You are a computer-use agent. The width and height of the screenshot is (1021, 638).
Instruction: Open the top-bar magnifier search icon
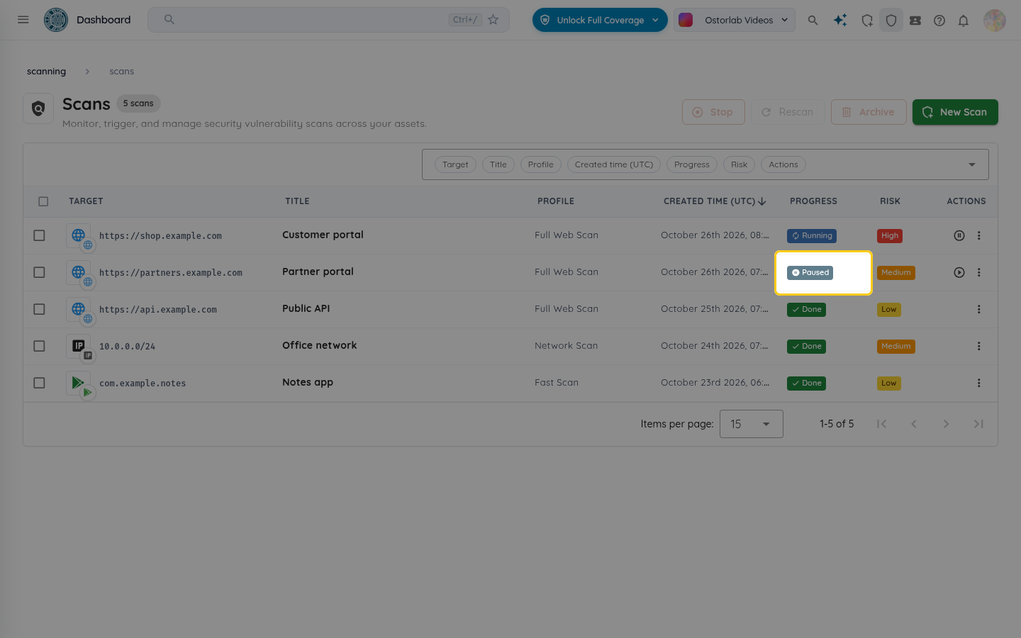tap(813, 20)
